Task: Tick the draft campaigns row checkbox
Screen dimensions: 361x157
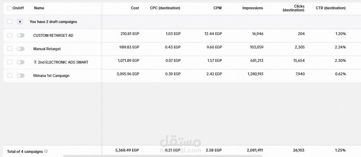Action: (x=10, y=22)
